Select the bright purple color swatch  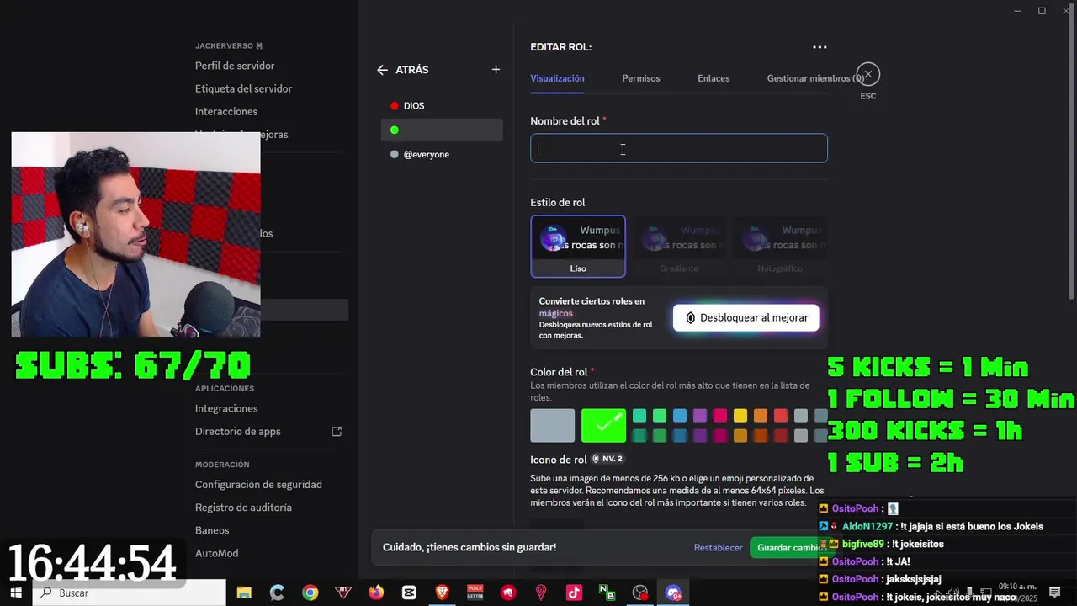pyautogui.click(x=700, y=416)
